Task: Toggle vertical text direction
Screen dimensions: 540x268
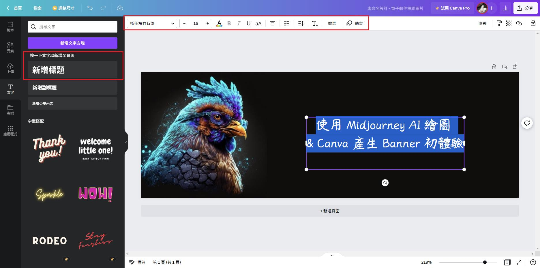Action: pos(315,23)
